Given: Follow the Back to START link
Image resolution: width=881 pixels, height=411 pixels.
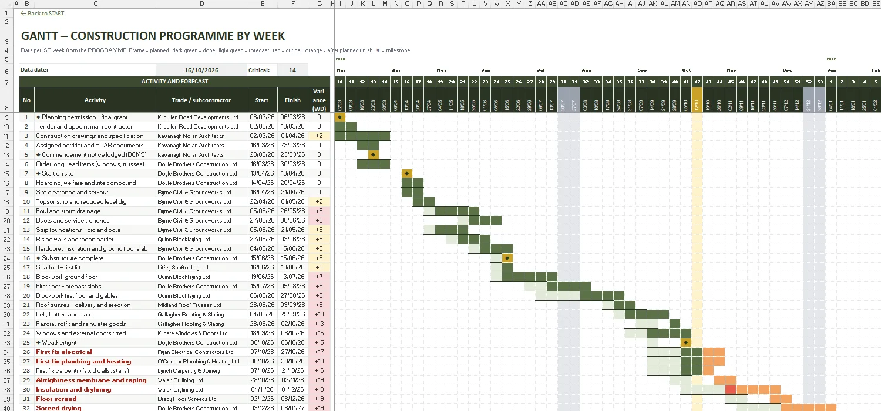Looking at the screenshot, I should click(x=42, y=13).
